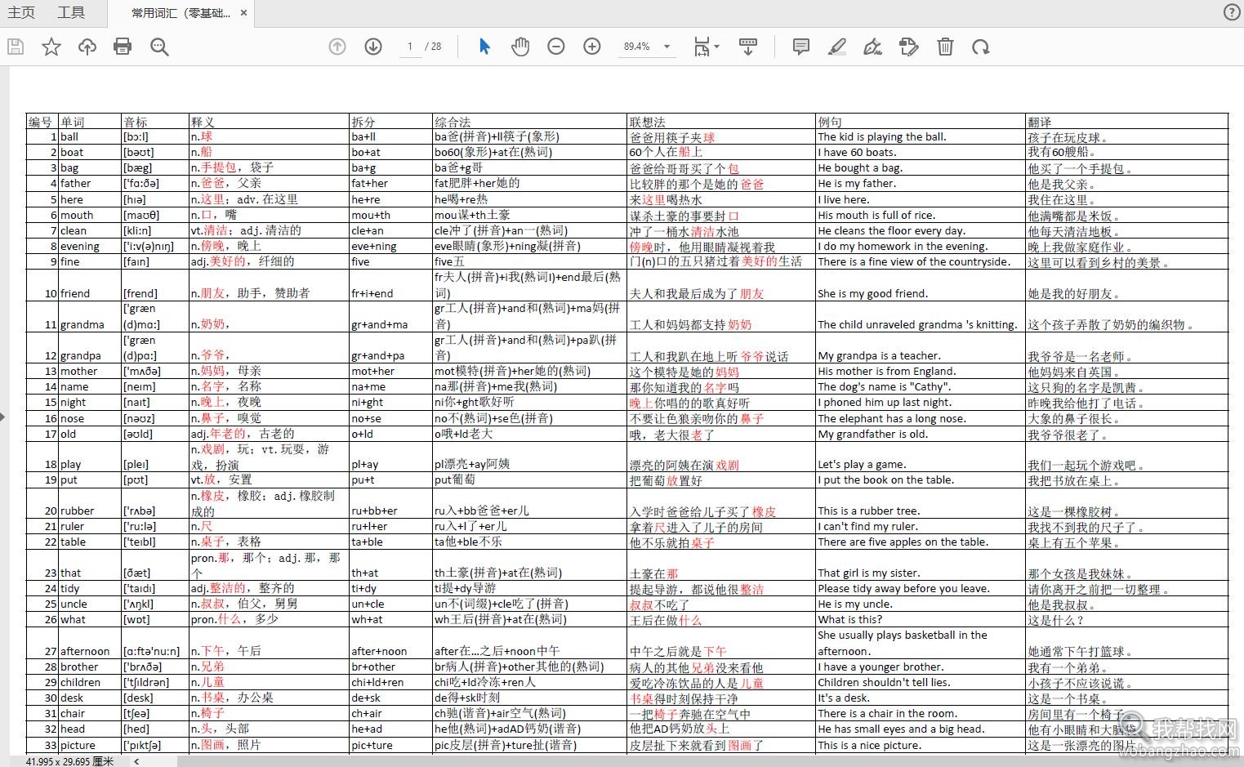1244x767 pixels.
Task: Click the split 'mot+her' cell
Action: point(372,371)
